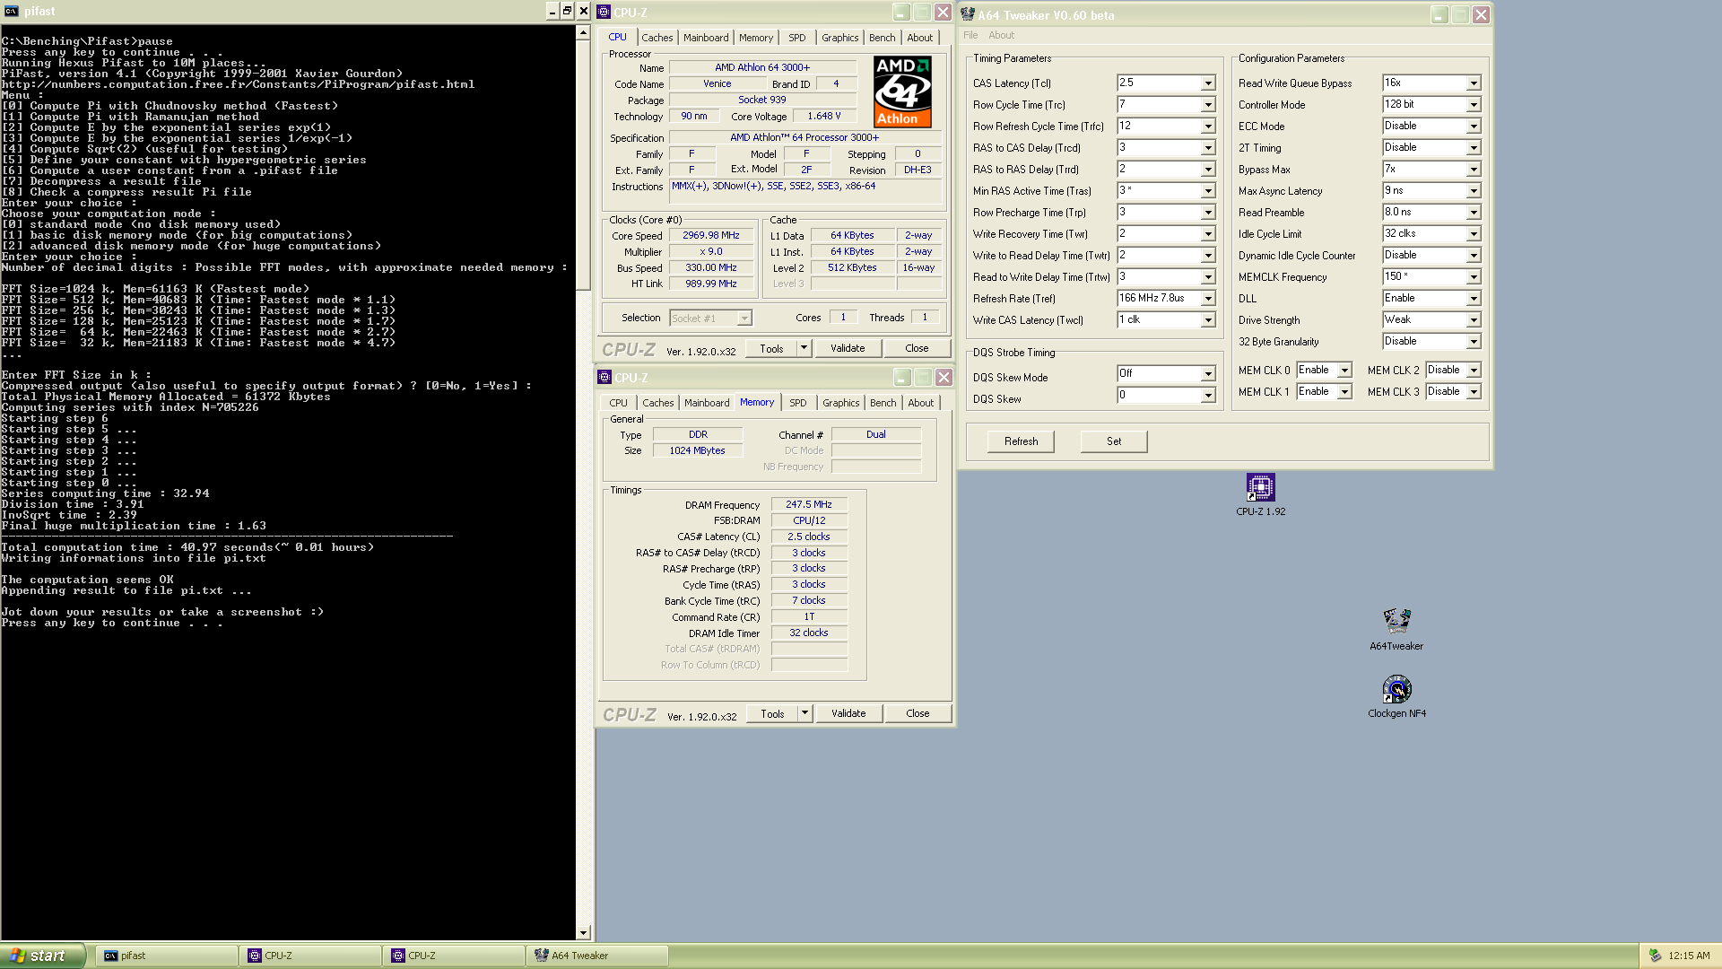1722x969 pixels.
Task: Click the bottom CPU-Z window title icon
Action: coord(604,377)
